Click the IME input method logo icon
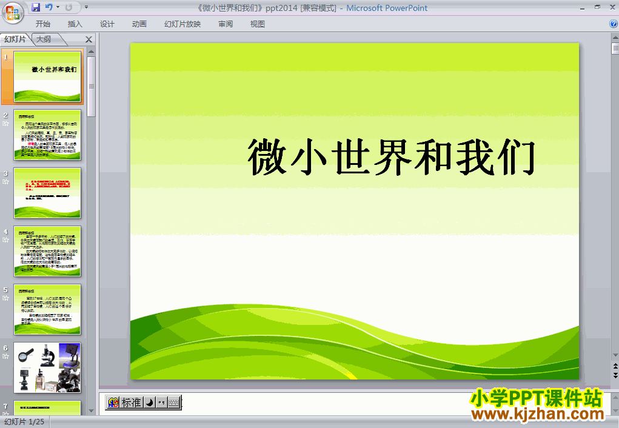The width and height of the screenshot is (619, 428). [113, 403]
